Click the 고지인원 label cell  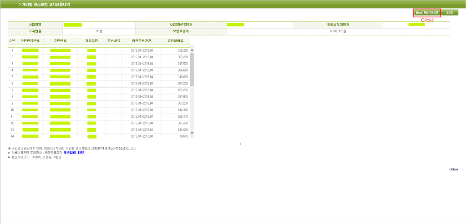tap(35, 31)
